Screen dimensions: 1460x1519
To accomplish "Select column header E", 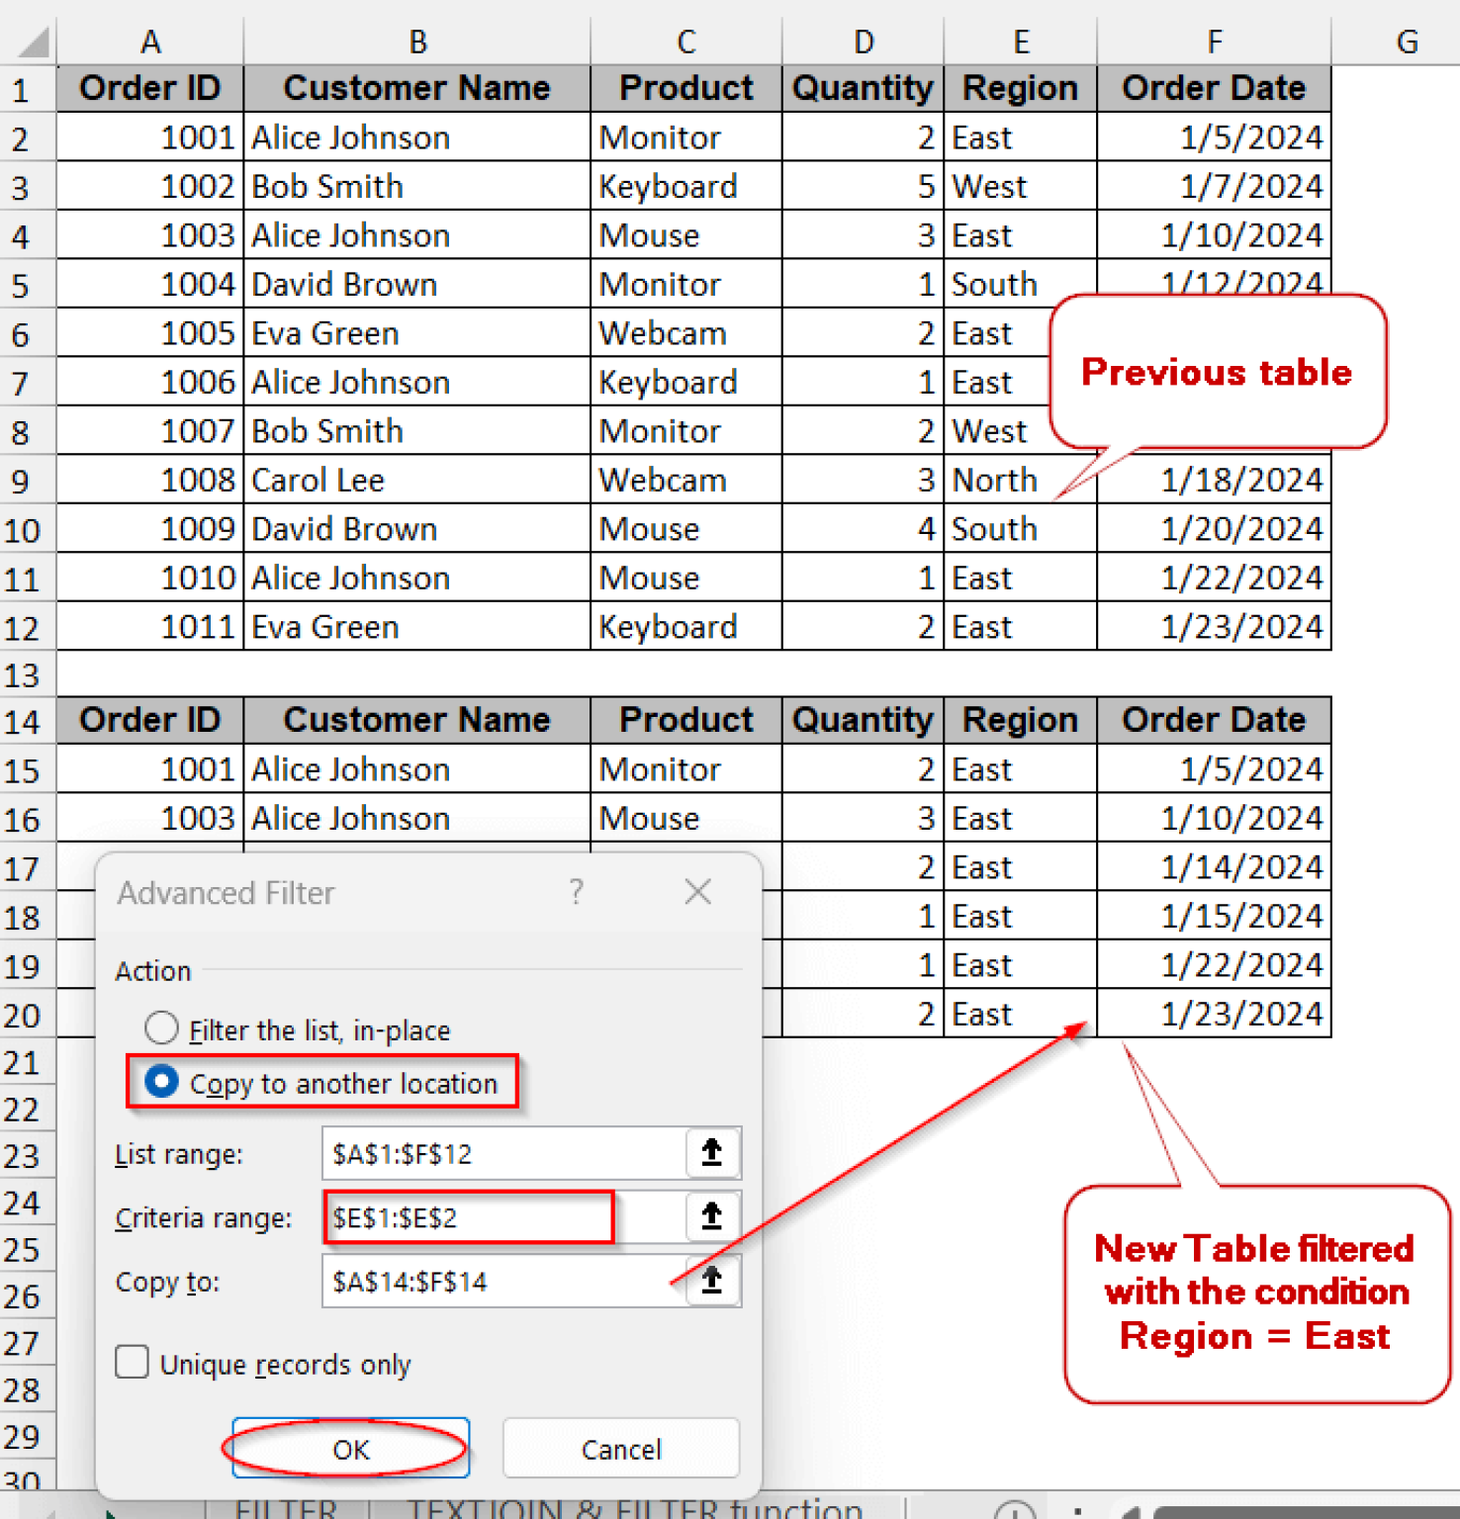I will tap(1020, 41).
